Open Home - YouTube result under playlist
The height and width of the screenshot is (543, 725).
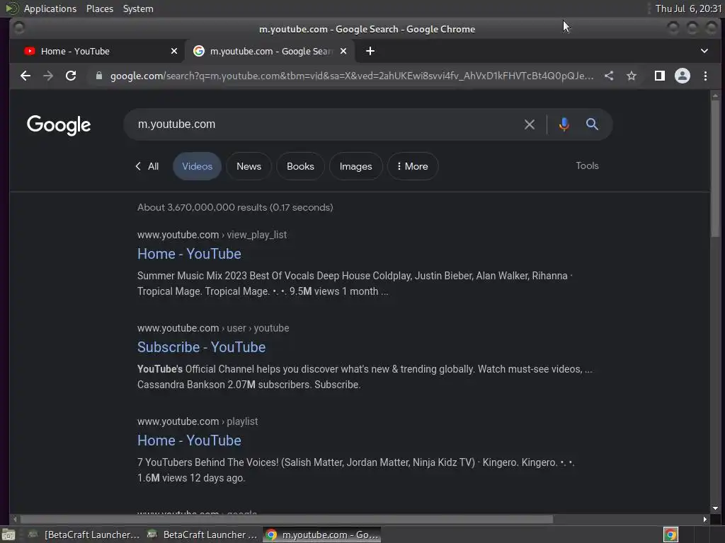click(x=189, y=440)
